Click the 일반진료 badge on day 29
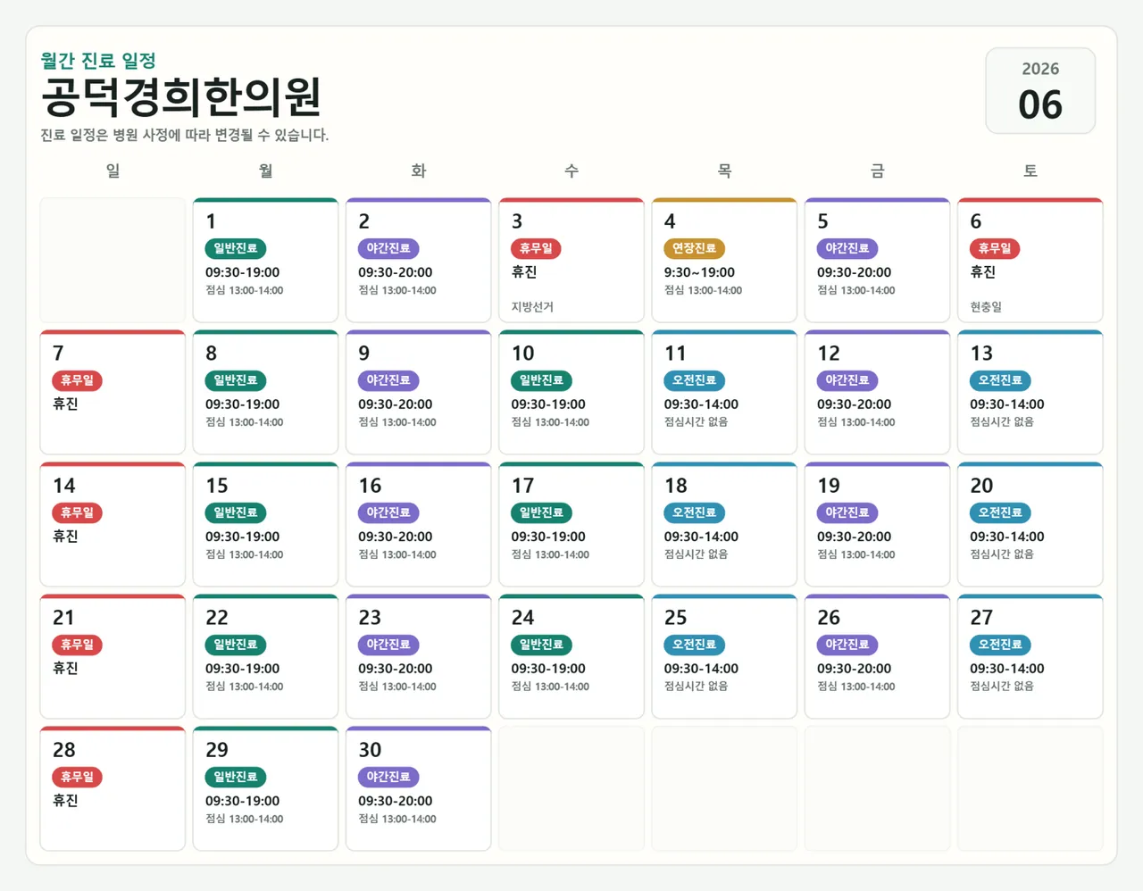Screen dimensions: 1143x891 pyautogui.click(x=236, y=777)
